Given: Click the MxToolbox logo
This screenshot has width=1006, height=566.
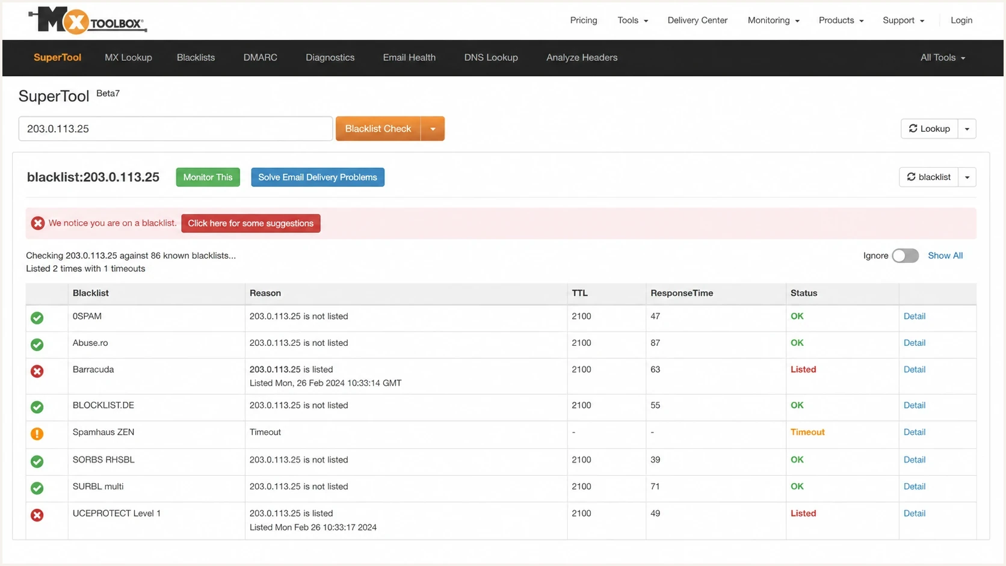Looking at the screenshot, I should [88, 20].
